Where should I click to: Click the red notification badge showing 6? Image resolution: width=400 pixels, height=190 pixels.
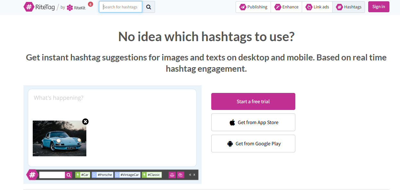[90, 4]
